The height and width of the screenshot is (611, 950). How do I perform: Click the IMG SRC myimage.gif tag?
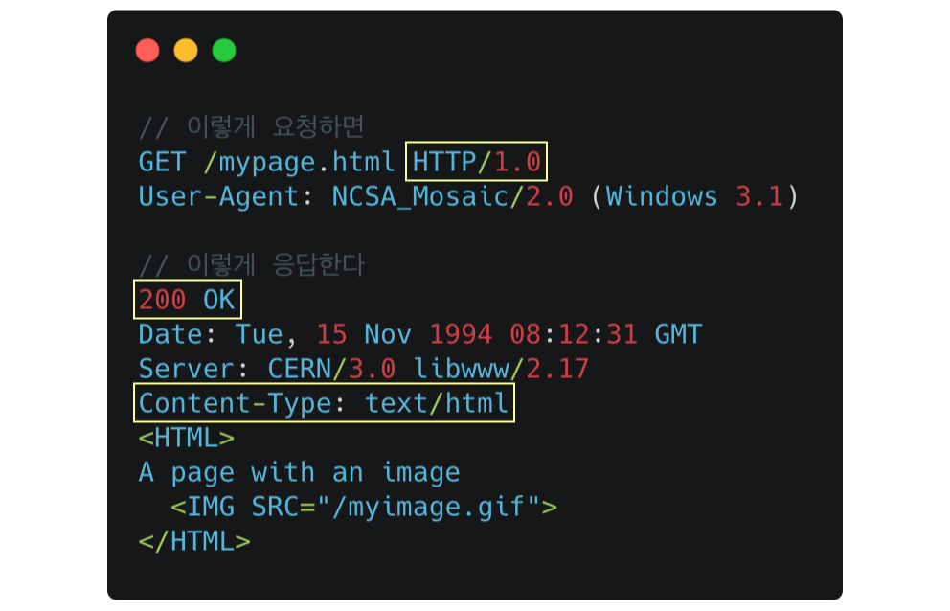(364, 507)
